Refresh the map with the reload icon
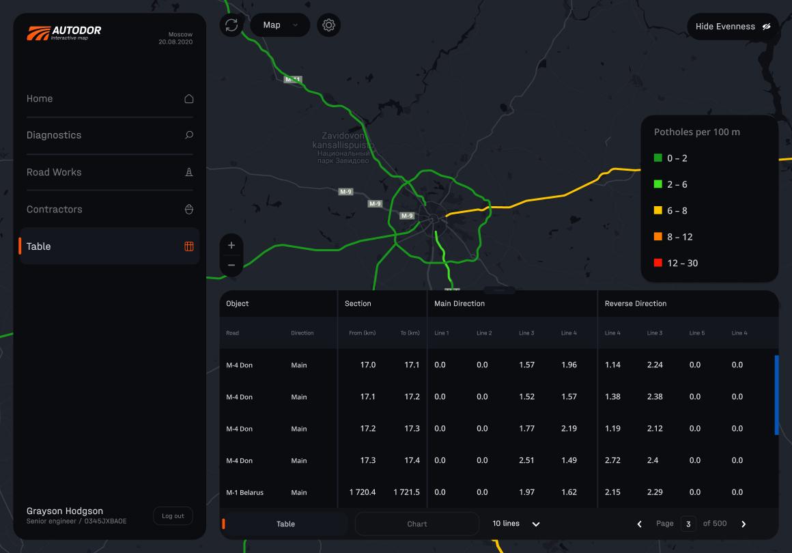 point(231,25)
